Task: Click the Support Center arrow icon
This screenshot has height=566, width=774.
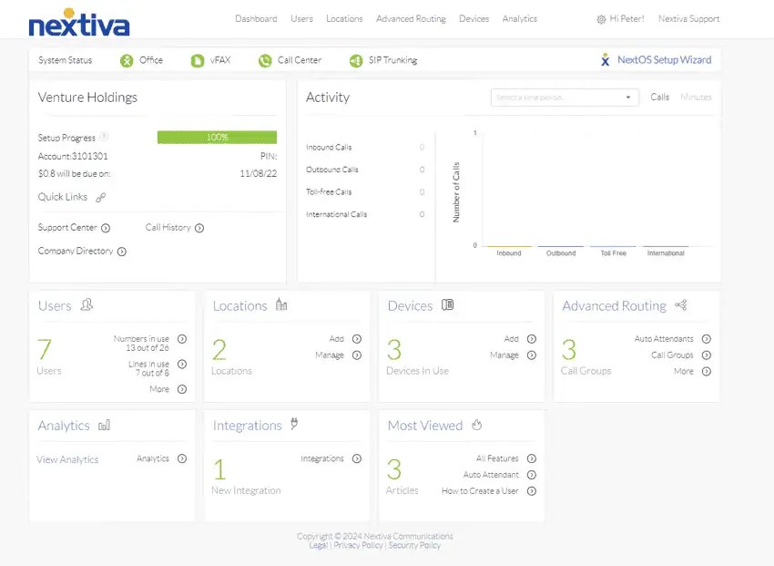Action: point(106,228)
